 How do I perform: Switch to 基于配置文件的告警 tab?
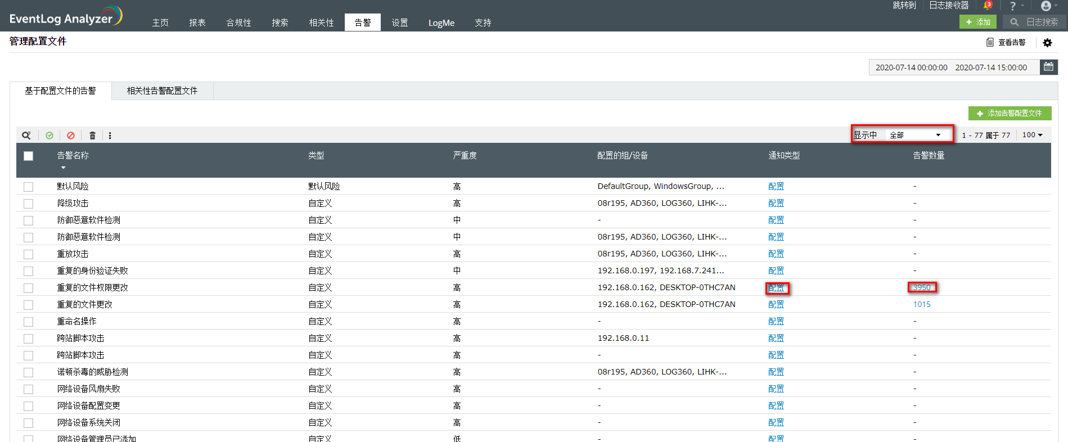[x=61, y=91]
